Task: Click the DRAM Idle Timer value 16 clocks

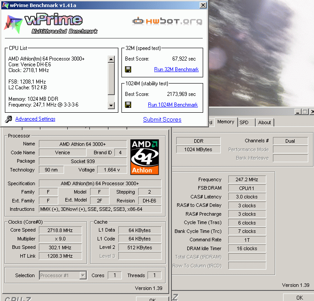Action: [x=247, y=248]
